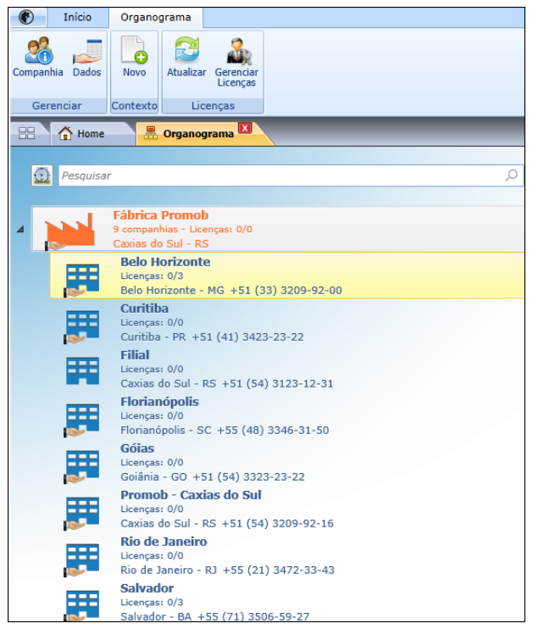Viewport: 544px width, 629px height.
Task: Click 'Florianópolis - SC +55 (48) 3346-31-50'
Action: (x=225, y=430)
